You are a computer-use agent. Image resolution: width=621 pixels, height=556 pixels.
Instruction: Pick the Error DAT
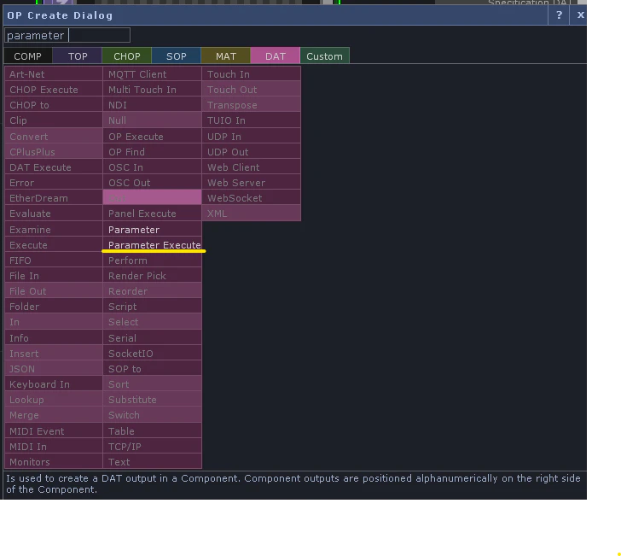(54, 183)
